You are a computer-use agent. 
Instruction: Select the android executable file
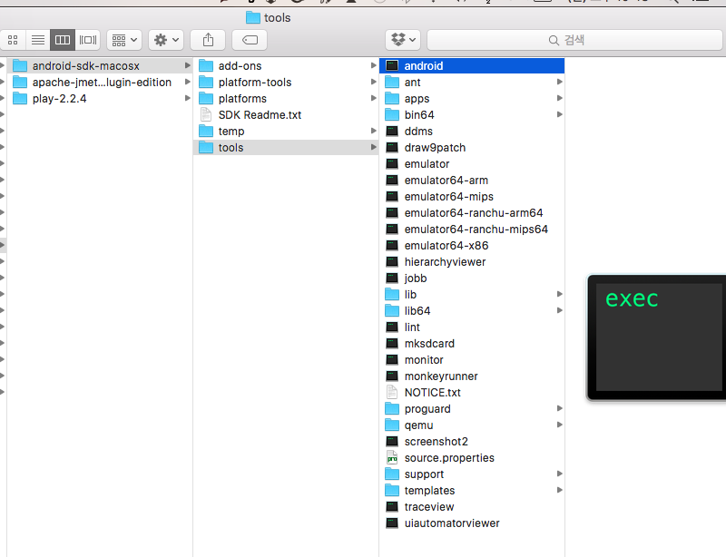click(472, 65)
